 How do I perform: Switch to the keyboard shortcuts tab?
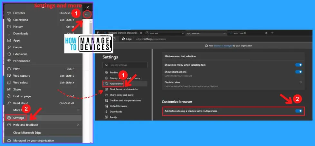123,33
